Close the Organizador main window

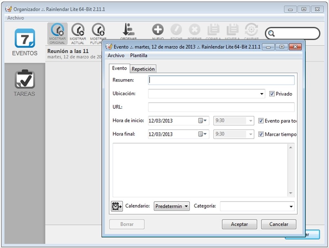coord(317,9)
